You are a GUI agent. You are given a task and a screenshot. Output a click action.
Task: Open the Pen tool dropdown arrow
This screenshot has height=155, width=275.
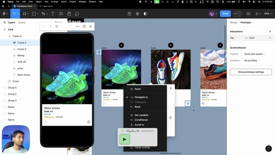pos(47,14)
